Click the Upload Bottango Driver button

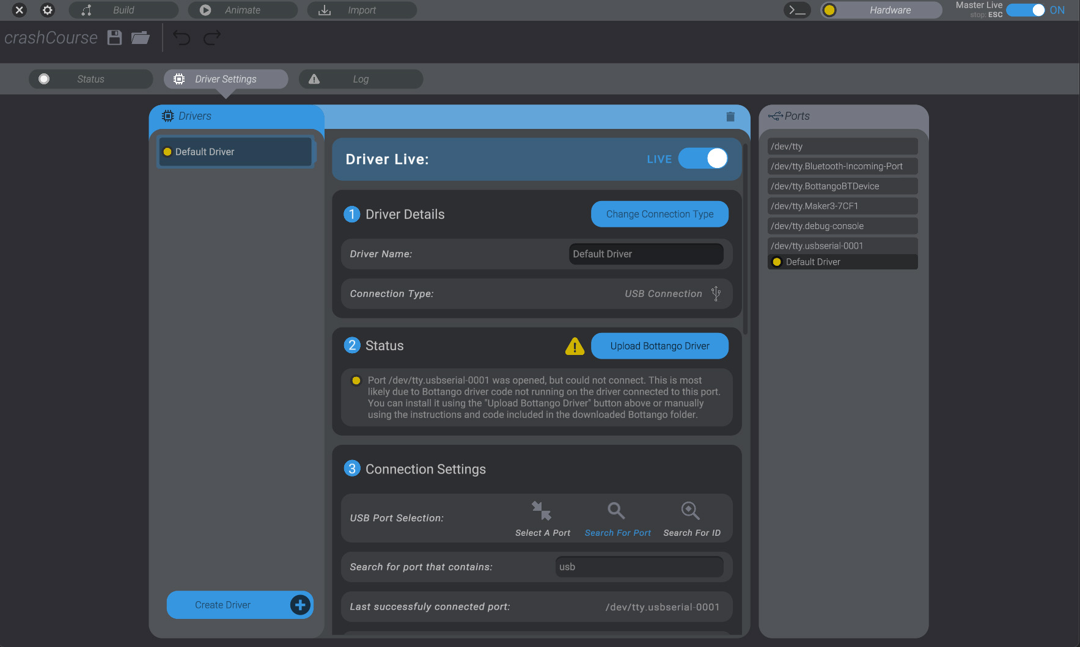point(659,346)
